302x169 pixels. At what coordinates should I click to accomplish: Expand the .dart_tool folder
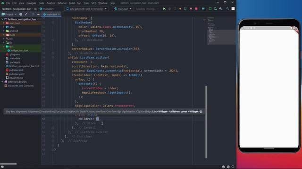(4, 23)
